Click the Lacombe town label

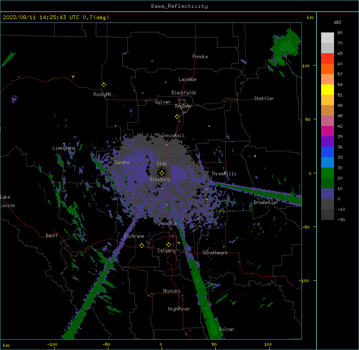click(187, 79)
